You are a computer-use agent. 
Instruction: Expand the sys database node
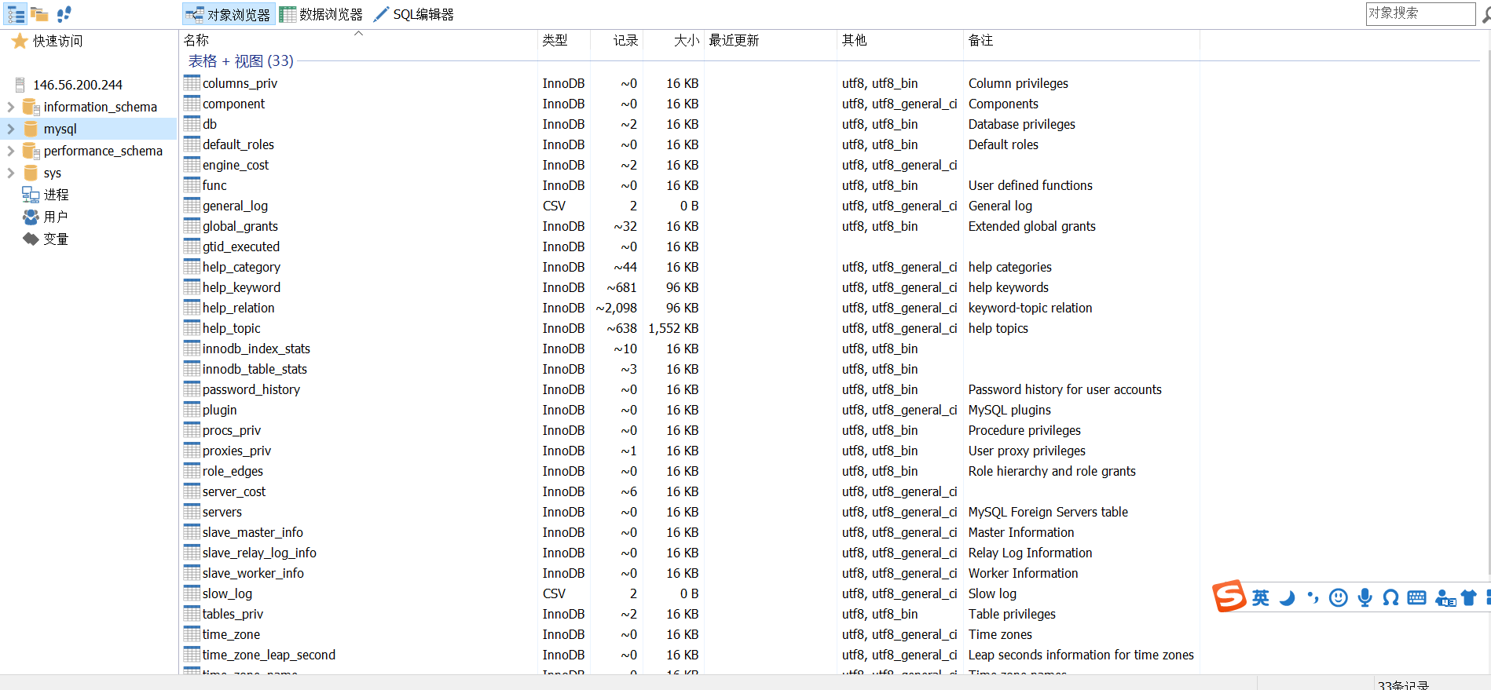[x=11, y=173]
